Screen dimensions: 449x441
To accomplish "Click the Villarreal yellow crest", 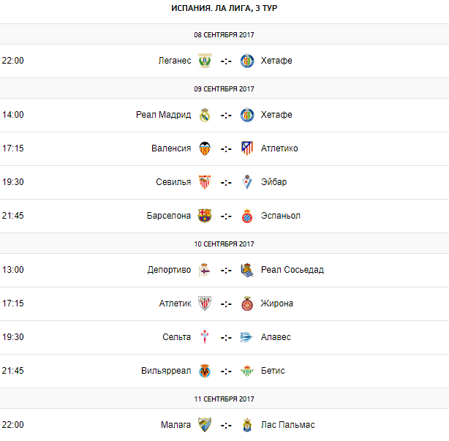I will [x=205, y=371].
